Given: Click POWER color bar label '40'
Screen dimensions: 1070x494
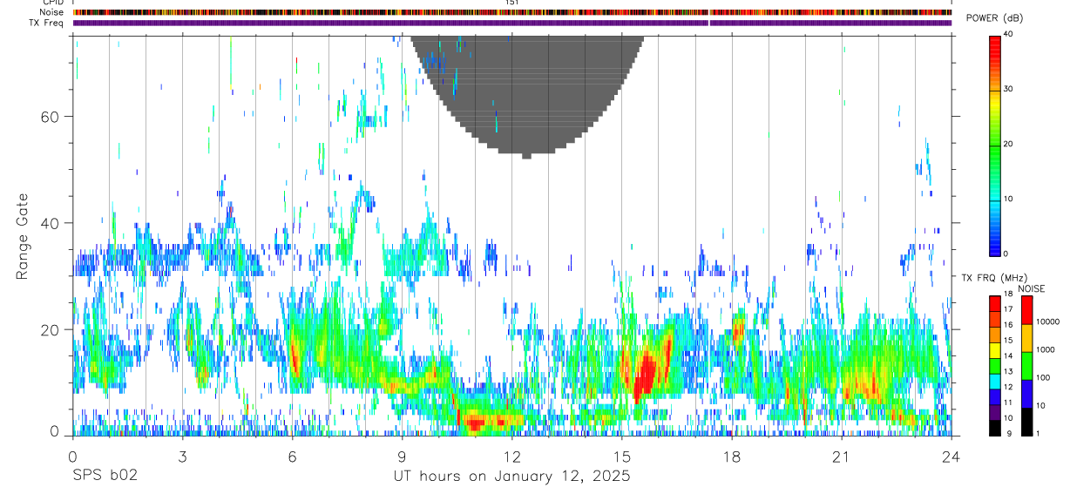Looking at the screenshot, I should point(1010,34).
